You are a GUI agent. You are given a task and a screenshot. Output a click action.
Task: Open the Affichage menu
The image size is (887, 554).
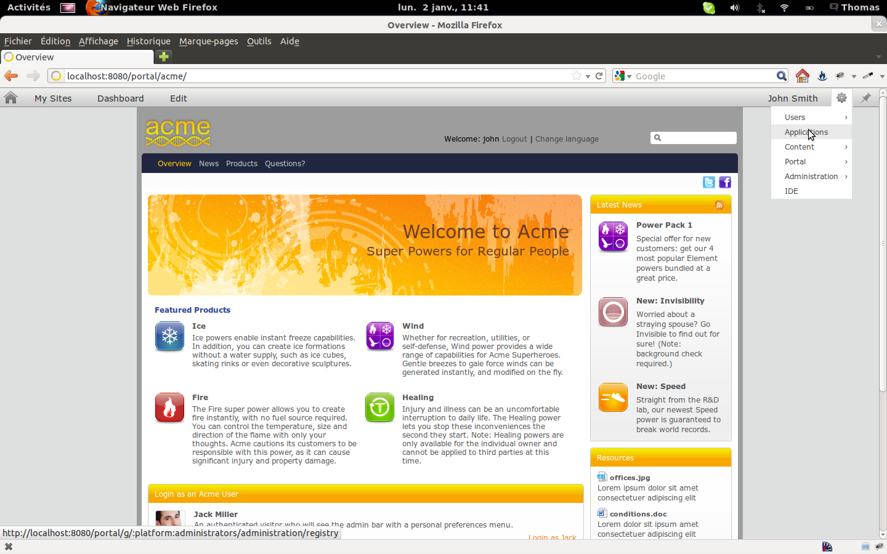(x=99, y=41)
